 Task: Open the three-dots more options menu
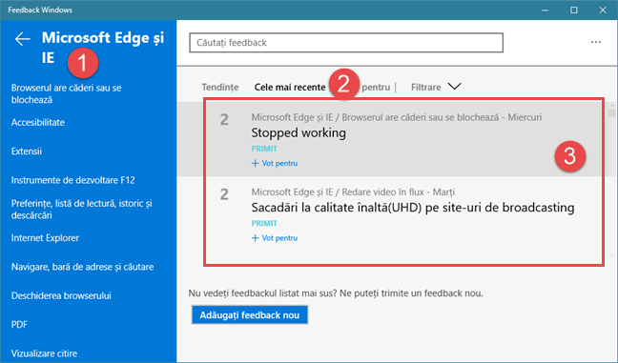(x=595, y=42)
